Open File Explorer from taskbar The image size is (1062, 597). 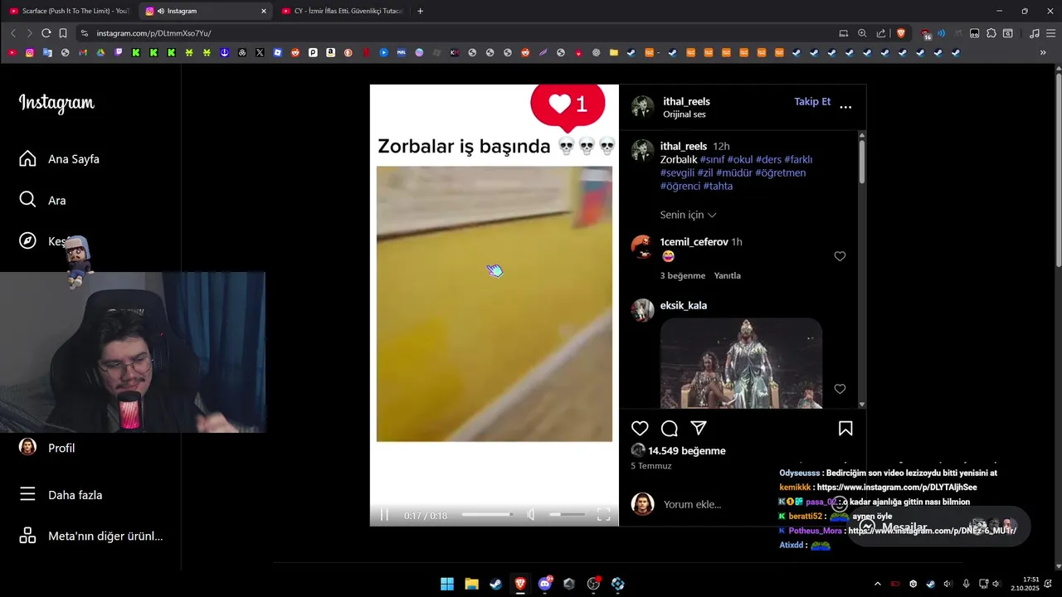471,584
